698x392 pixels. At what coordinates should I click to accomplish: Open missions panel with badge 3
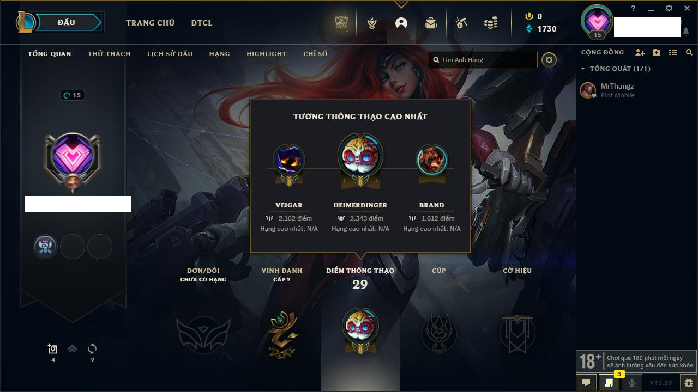coord(609,383)
